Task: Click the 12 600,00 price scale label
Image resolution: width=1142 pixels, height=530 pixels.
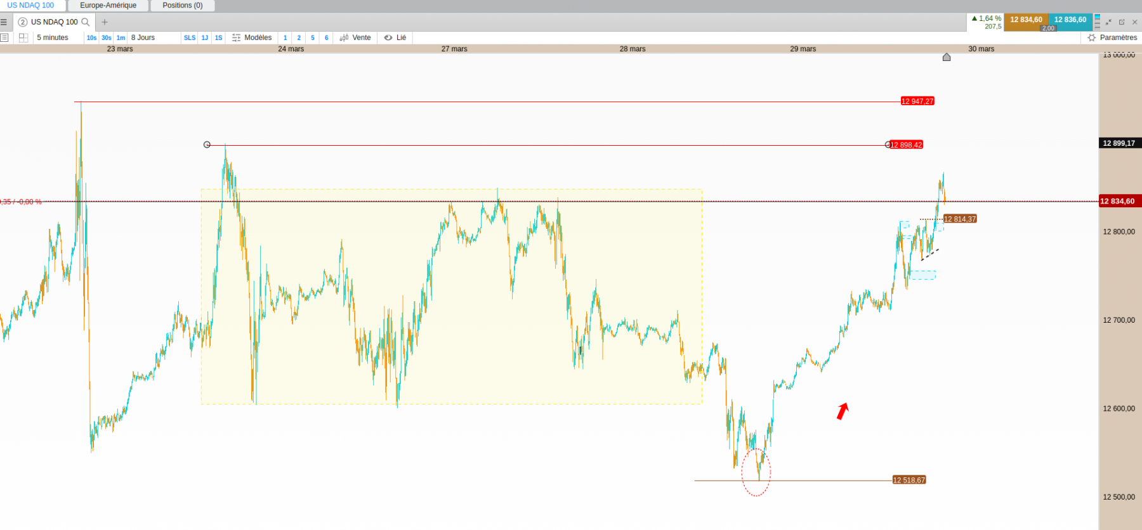Action: point(1119,409)
